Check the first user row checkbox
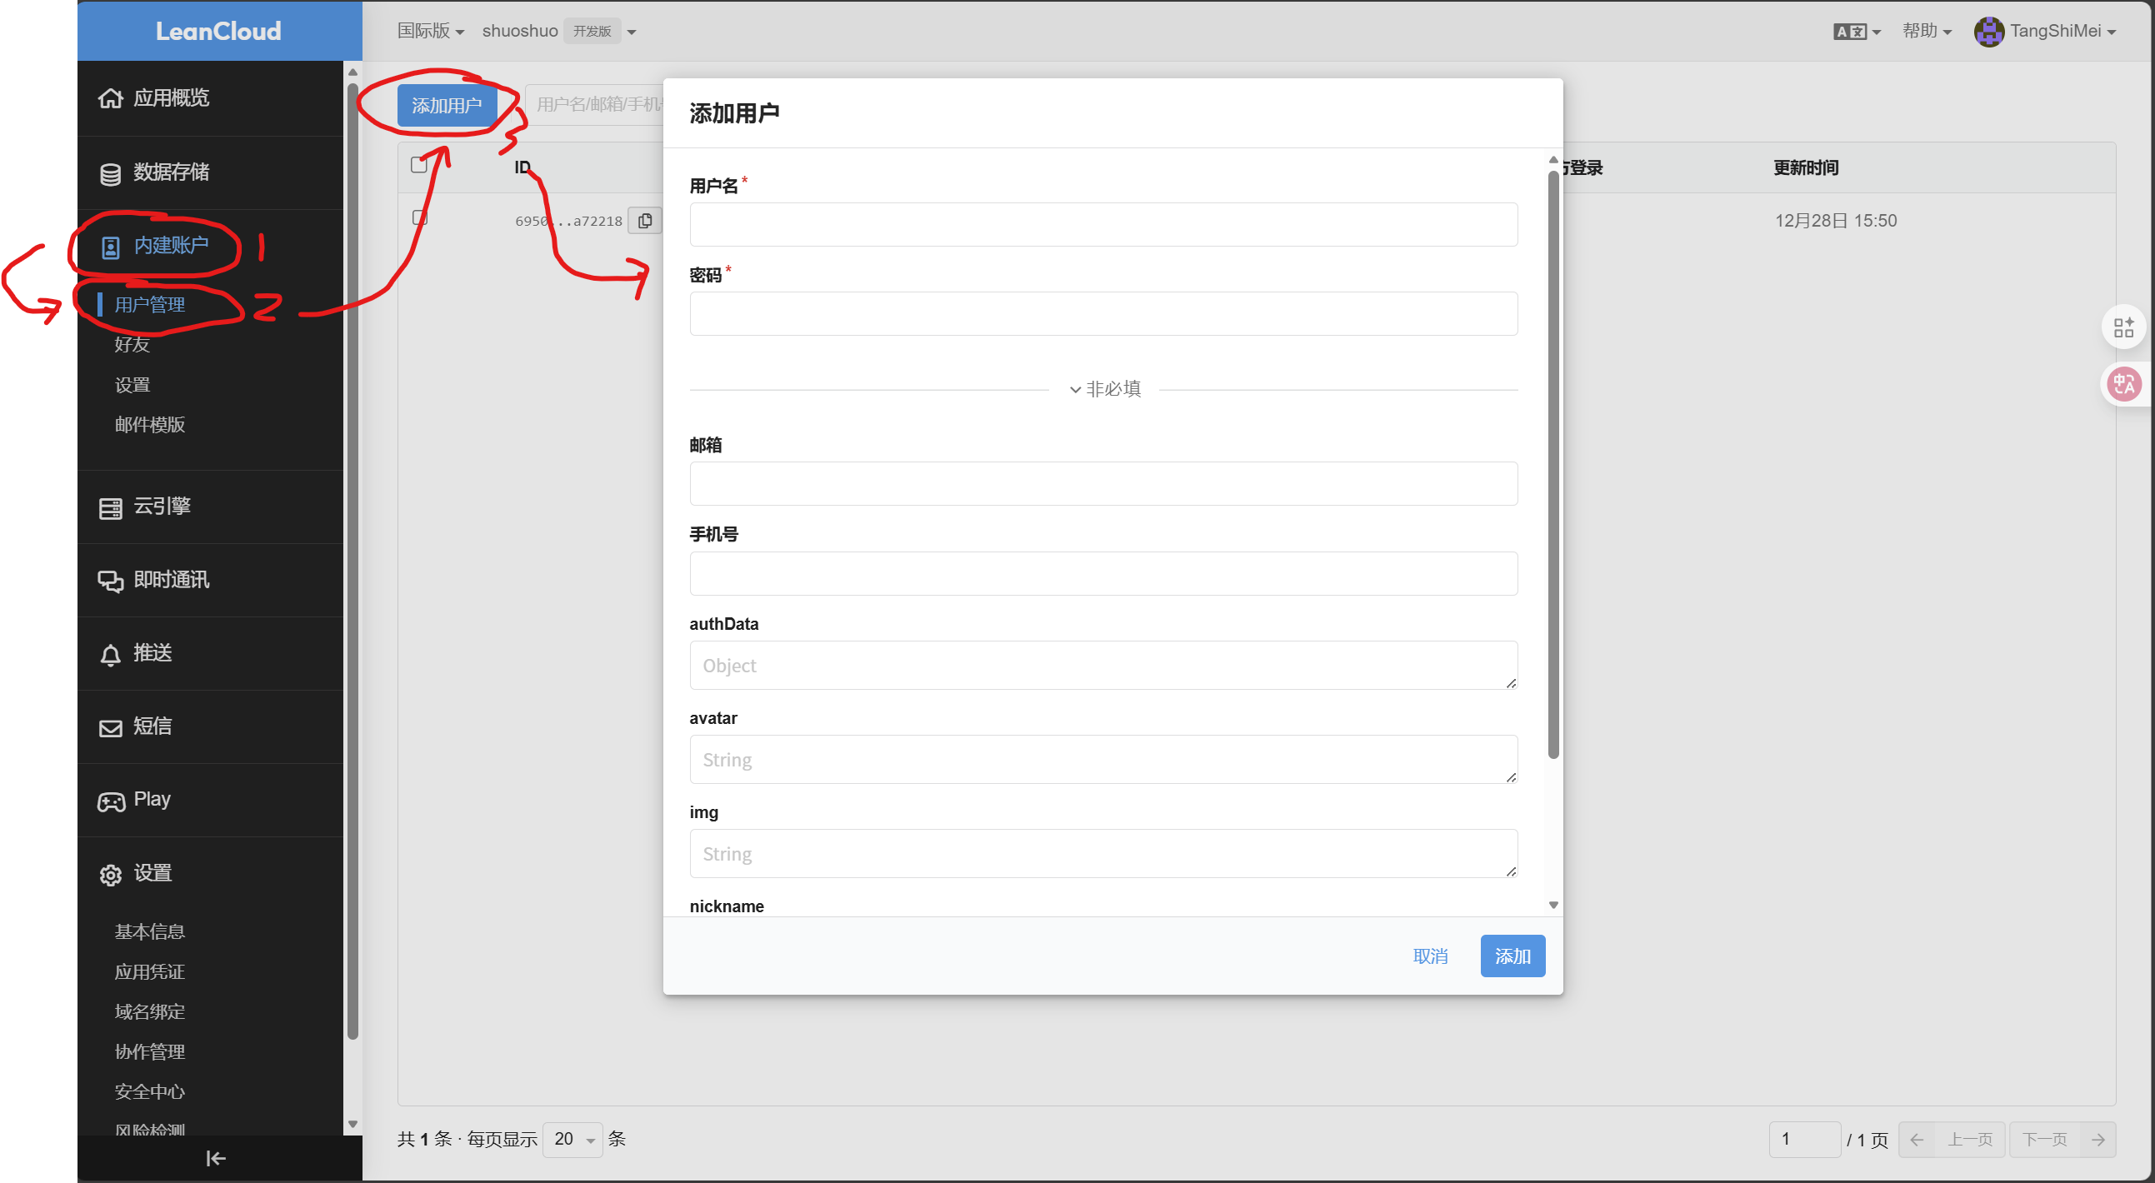This screenshot has width=2155, height=1183. [420, 218]
